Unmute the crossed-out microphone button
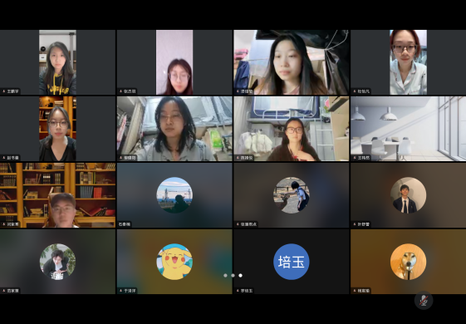This screenshot has width=466, height=324. tap(424, 301)
